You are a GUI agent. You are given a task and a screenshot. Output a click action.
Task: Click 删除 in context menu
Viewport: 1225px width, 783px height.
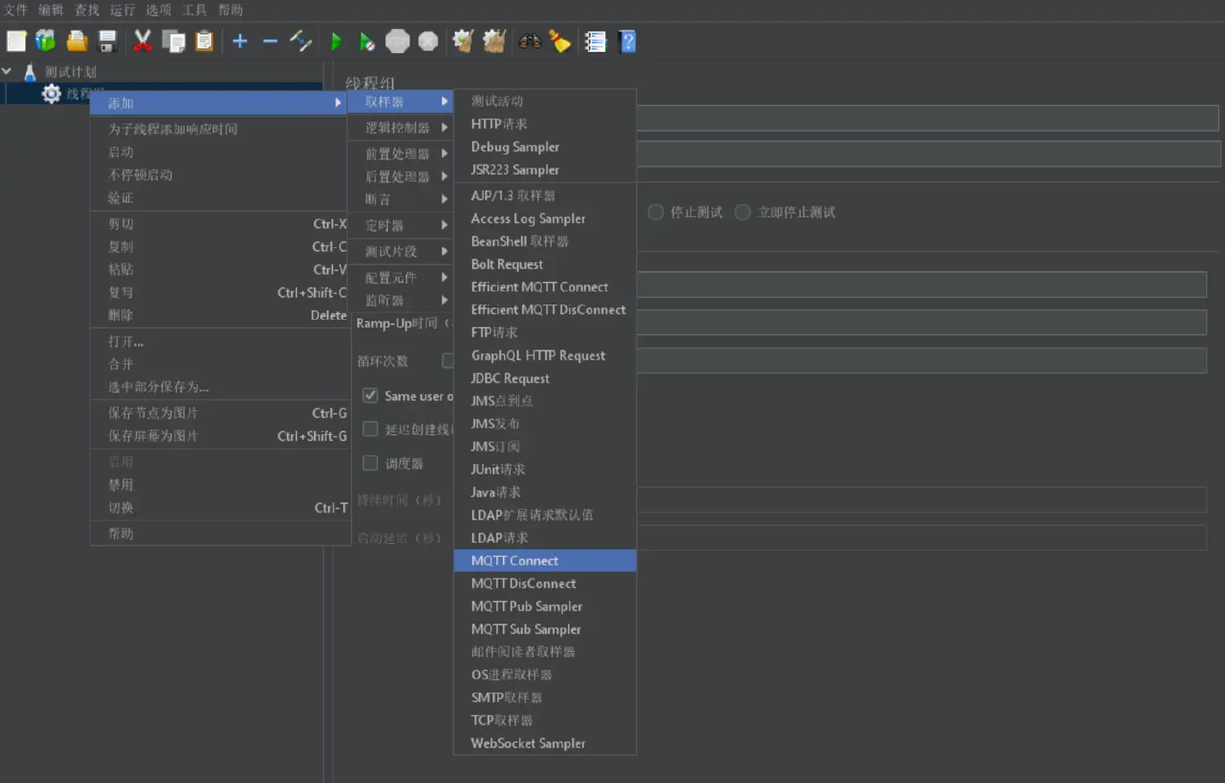220,315
